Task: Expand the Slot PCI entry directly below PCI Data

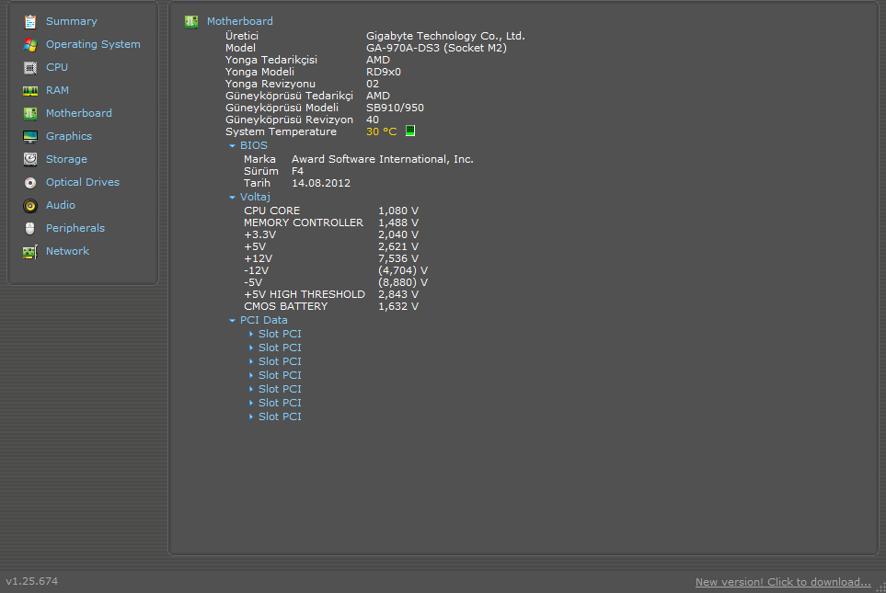Action: coord(251,334)
